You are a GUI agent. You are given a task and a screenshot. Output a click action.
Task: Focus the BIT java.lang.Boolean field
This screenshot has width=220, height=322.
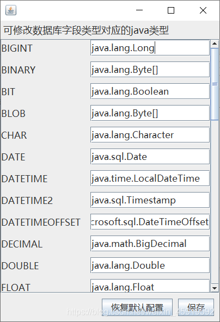[150, 91]
